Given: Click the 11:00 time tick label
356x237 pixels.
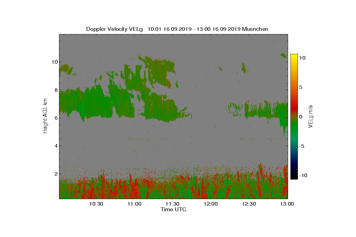Looking at the screenshot, I should pyautogui.click(x=134, y=204).
